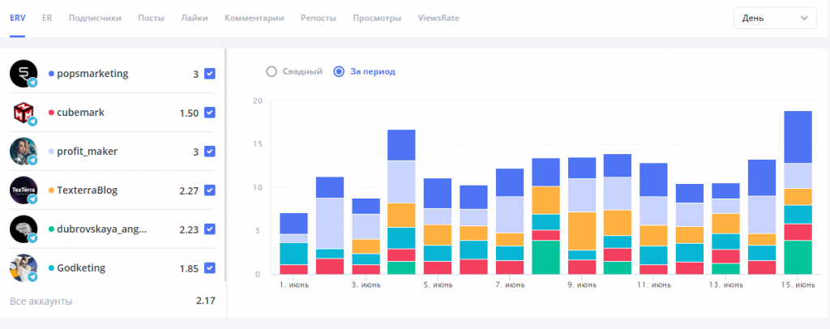Screen dimensions: 830x329
Task: Click the TexterraBlog logo avatar
Action: click(24, 190)
